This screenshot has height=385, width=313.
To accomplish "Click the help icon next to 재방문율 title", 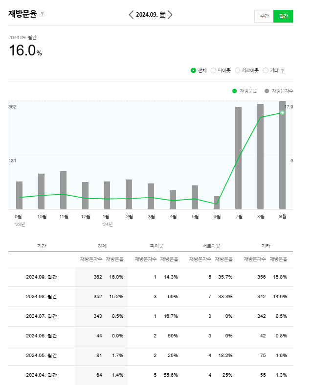I will pyautogui.click(x=42, y=14).
